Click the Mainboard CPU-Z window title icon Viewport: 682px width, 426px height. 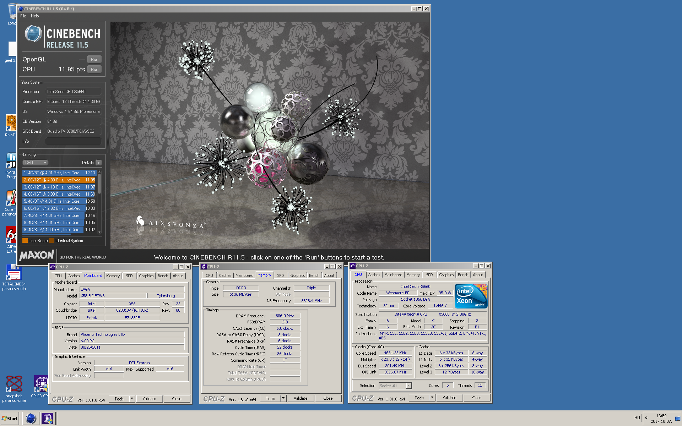[53, 267]
